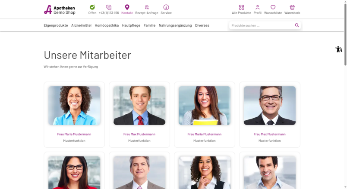Open the Service info icon
The image size is (347, 189).
point(166,7)
